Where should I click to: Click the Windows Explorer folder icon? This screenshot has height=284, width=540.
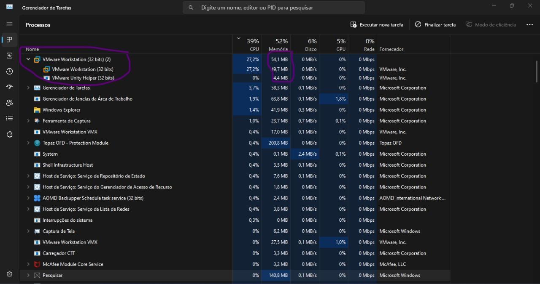(x=37, y=110)
